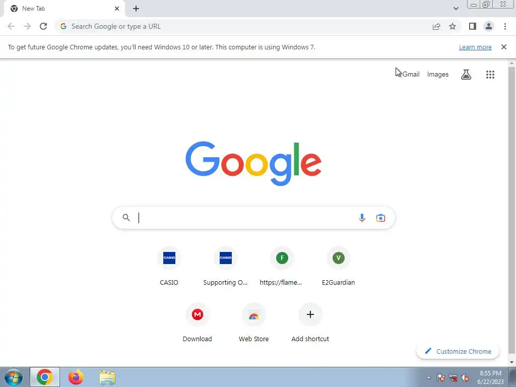Click the Chrome taskbar icon
This screenshot has height=387, width=516.
click(x=45, y=377)
